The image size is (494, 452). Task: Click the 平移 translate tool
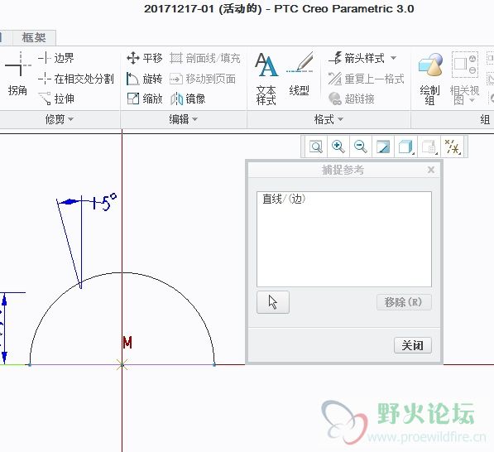click(x=145, y=58)
